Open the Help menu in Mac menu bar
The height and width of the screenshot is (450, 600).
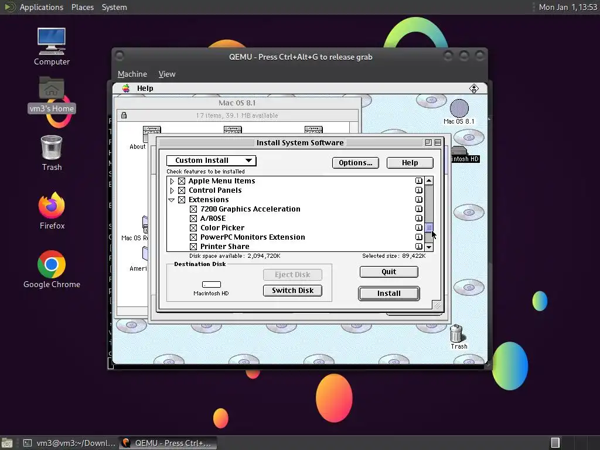pyautogui.click(x=145, y=88)
